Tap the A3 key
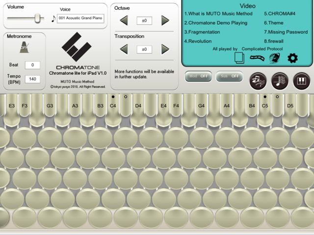314x235 pixels. tap(75, 106)
